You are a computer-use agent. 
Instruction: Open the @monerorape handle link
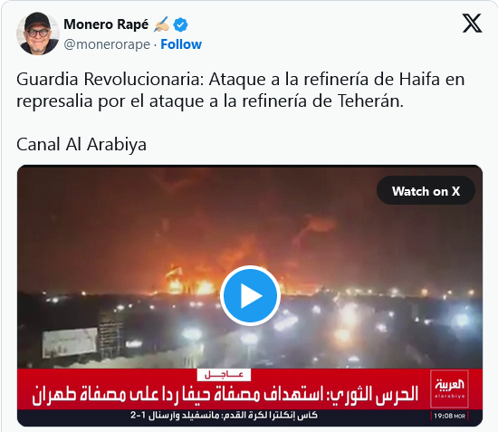[107, 44]
